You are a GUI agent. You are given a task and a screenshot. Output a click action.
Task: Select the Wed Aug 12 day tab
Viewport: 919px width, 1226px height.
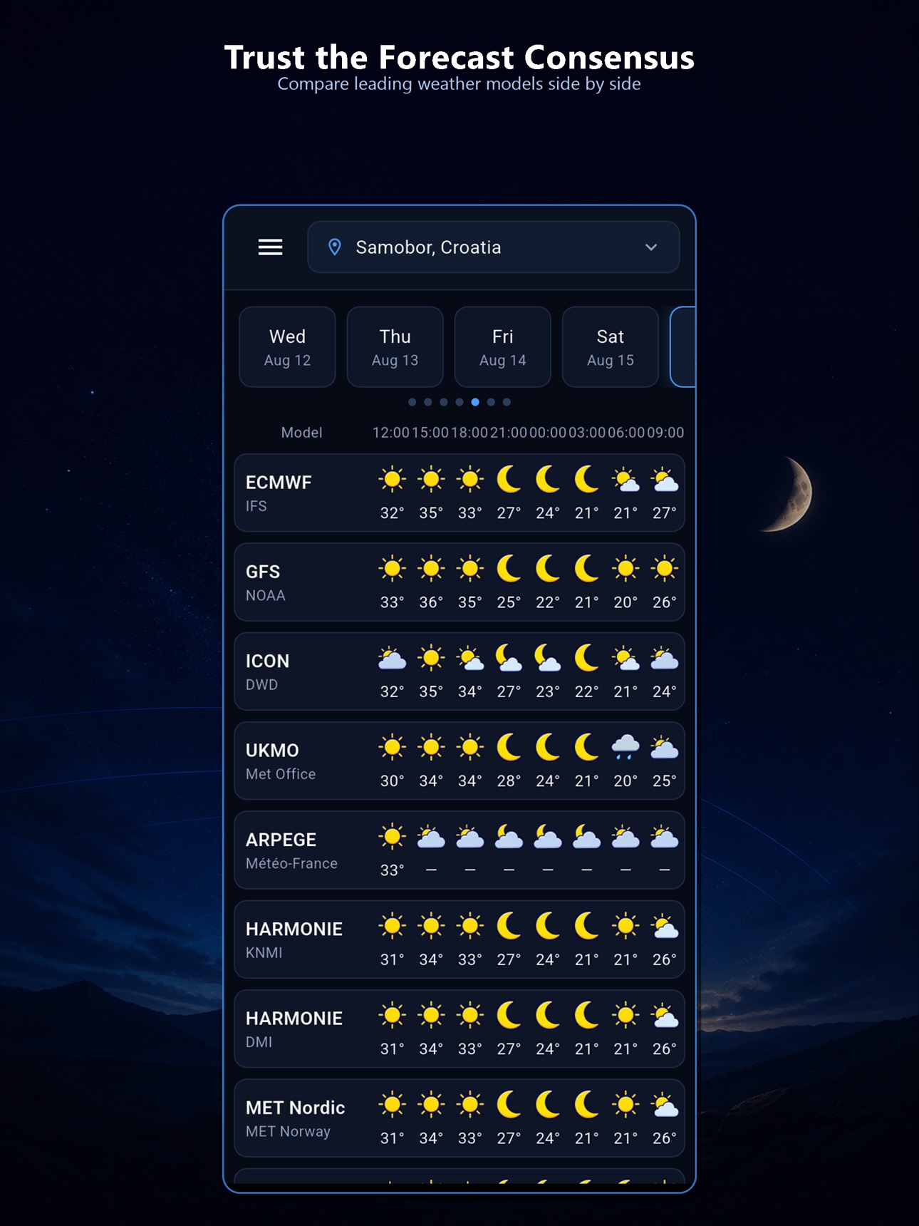(x=287, y=347)
